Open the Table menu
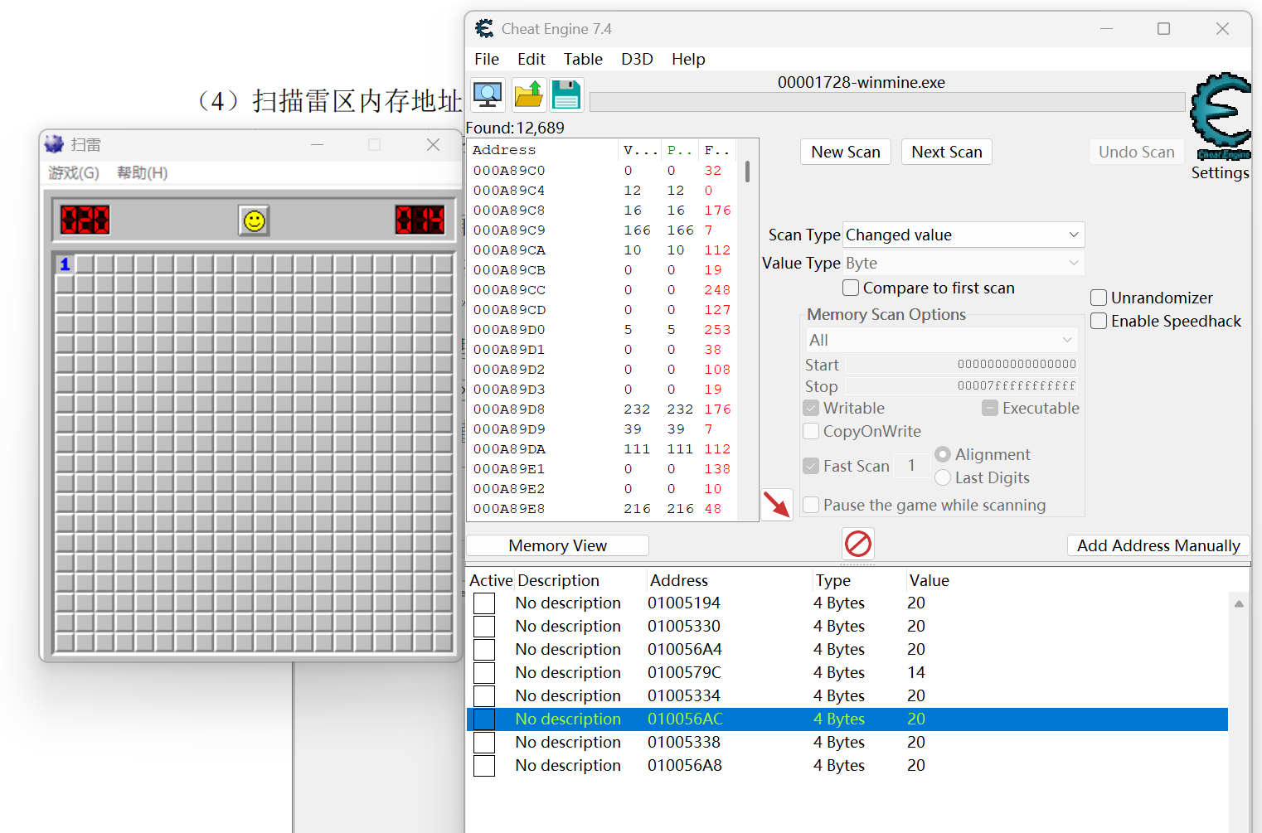 [x=583, y=59]
